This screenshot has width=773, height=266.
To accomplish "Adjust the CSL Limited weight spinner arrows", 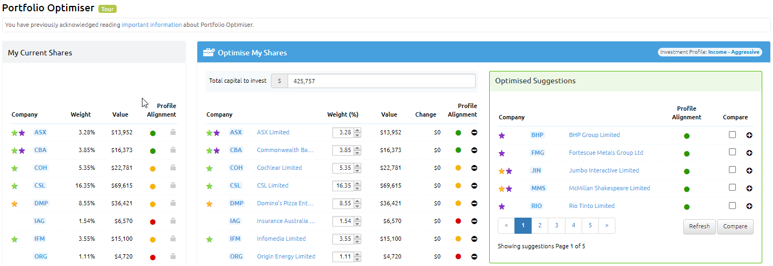I will coord(357,186).
